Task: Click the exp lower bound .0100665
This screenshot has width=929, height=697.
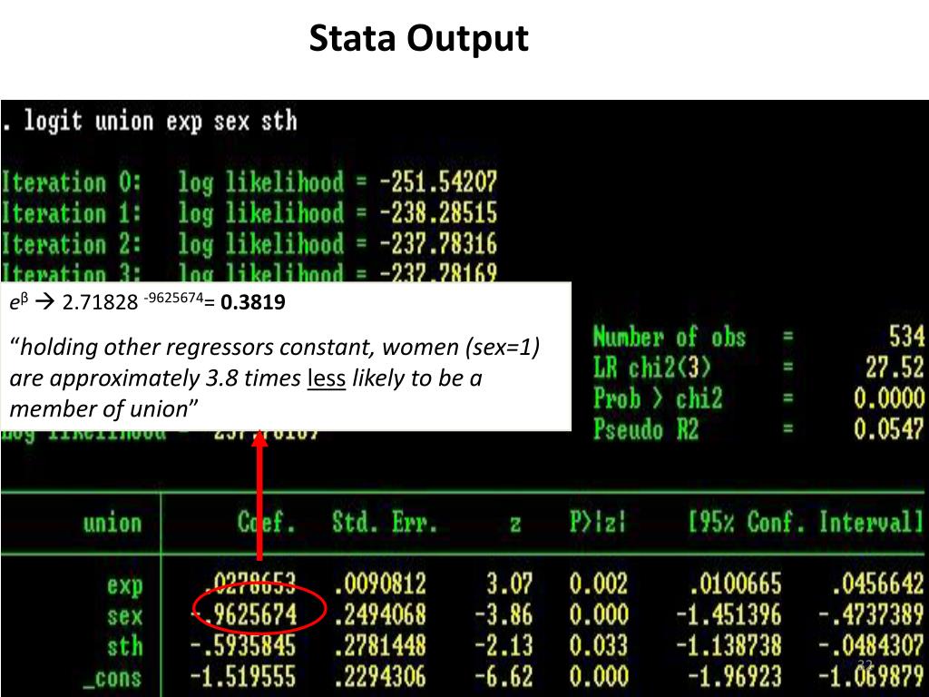Action: point(736,584)
